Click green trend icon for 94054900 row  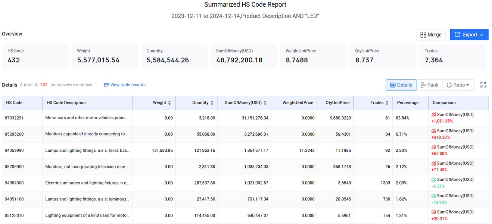point(433,180)
